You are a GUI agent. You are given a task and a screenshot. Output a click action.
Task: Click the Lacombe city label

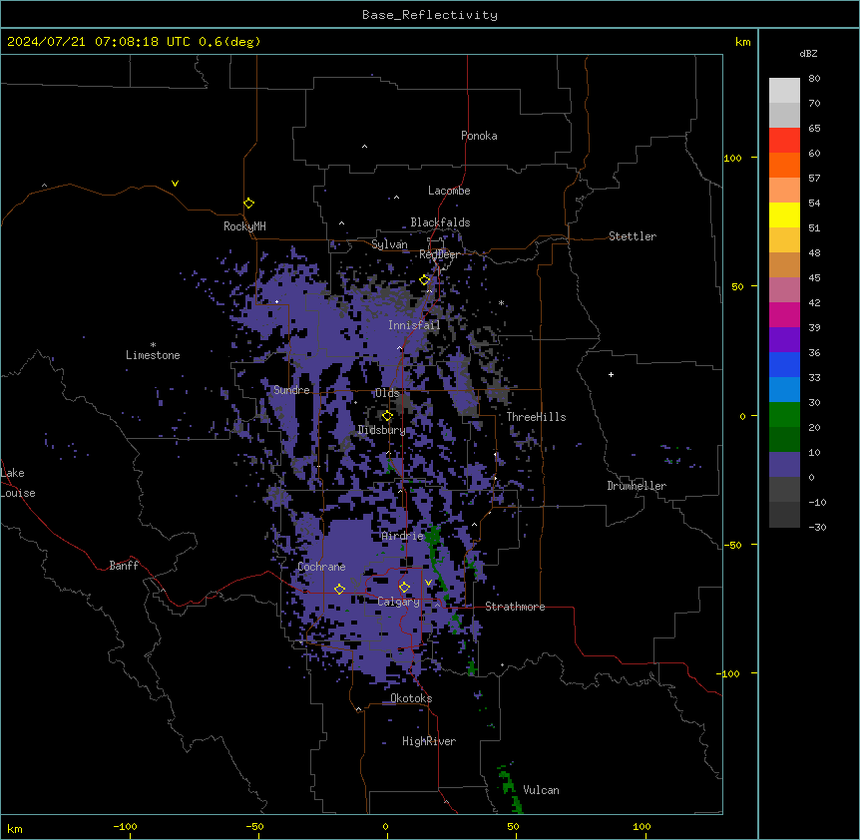[x=449, y=191]
